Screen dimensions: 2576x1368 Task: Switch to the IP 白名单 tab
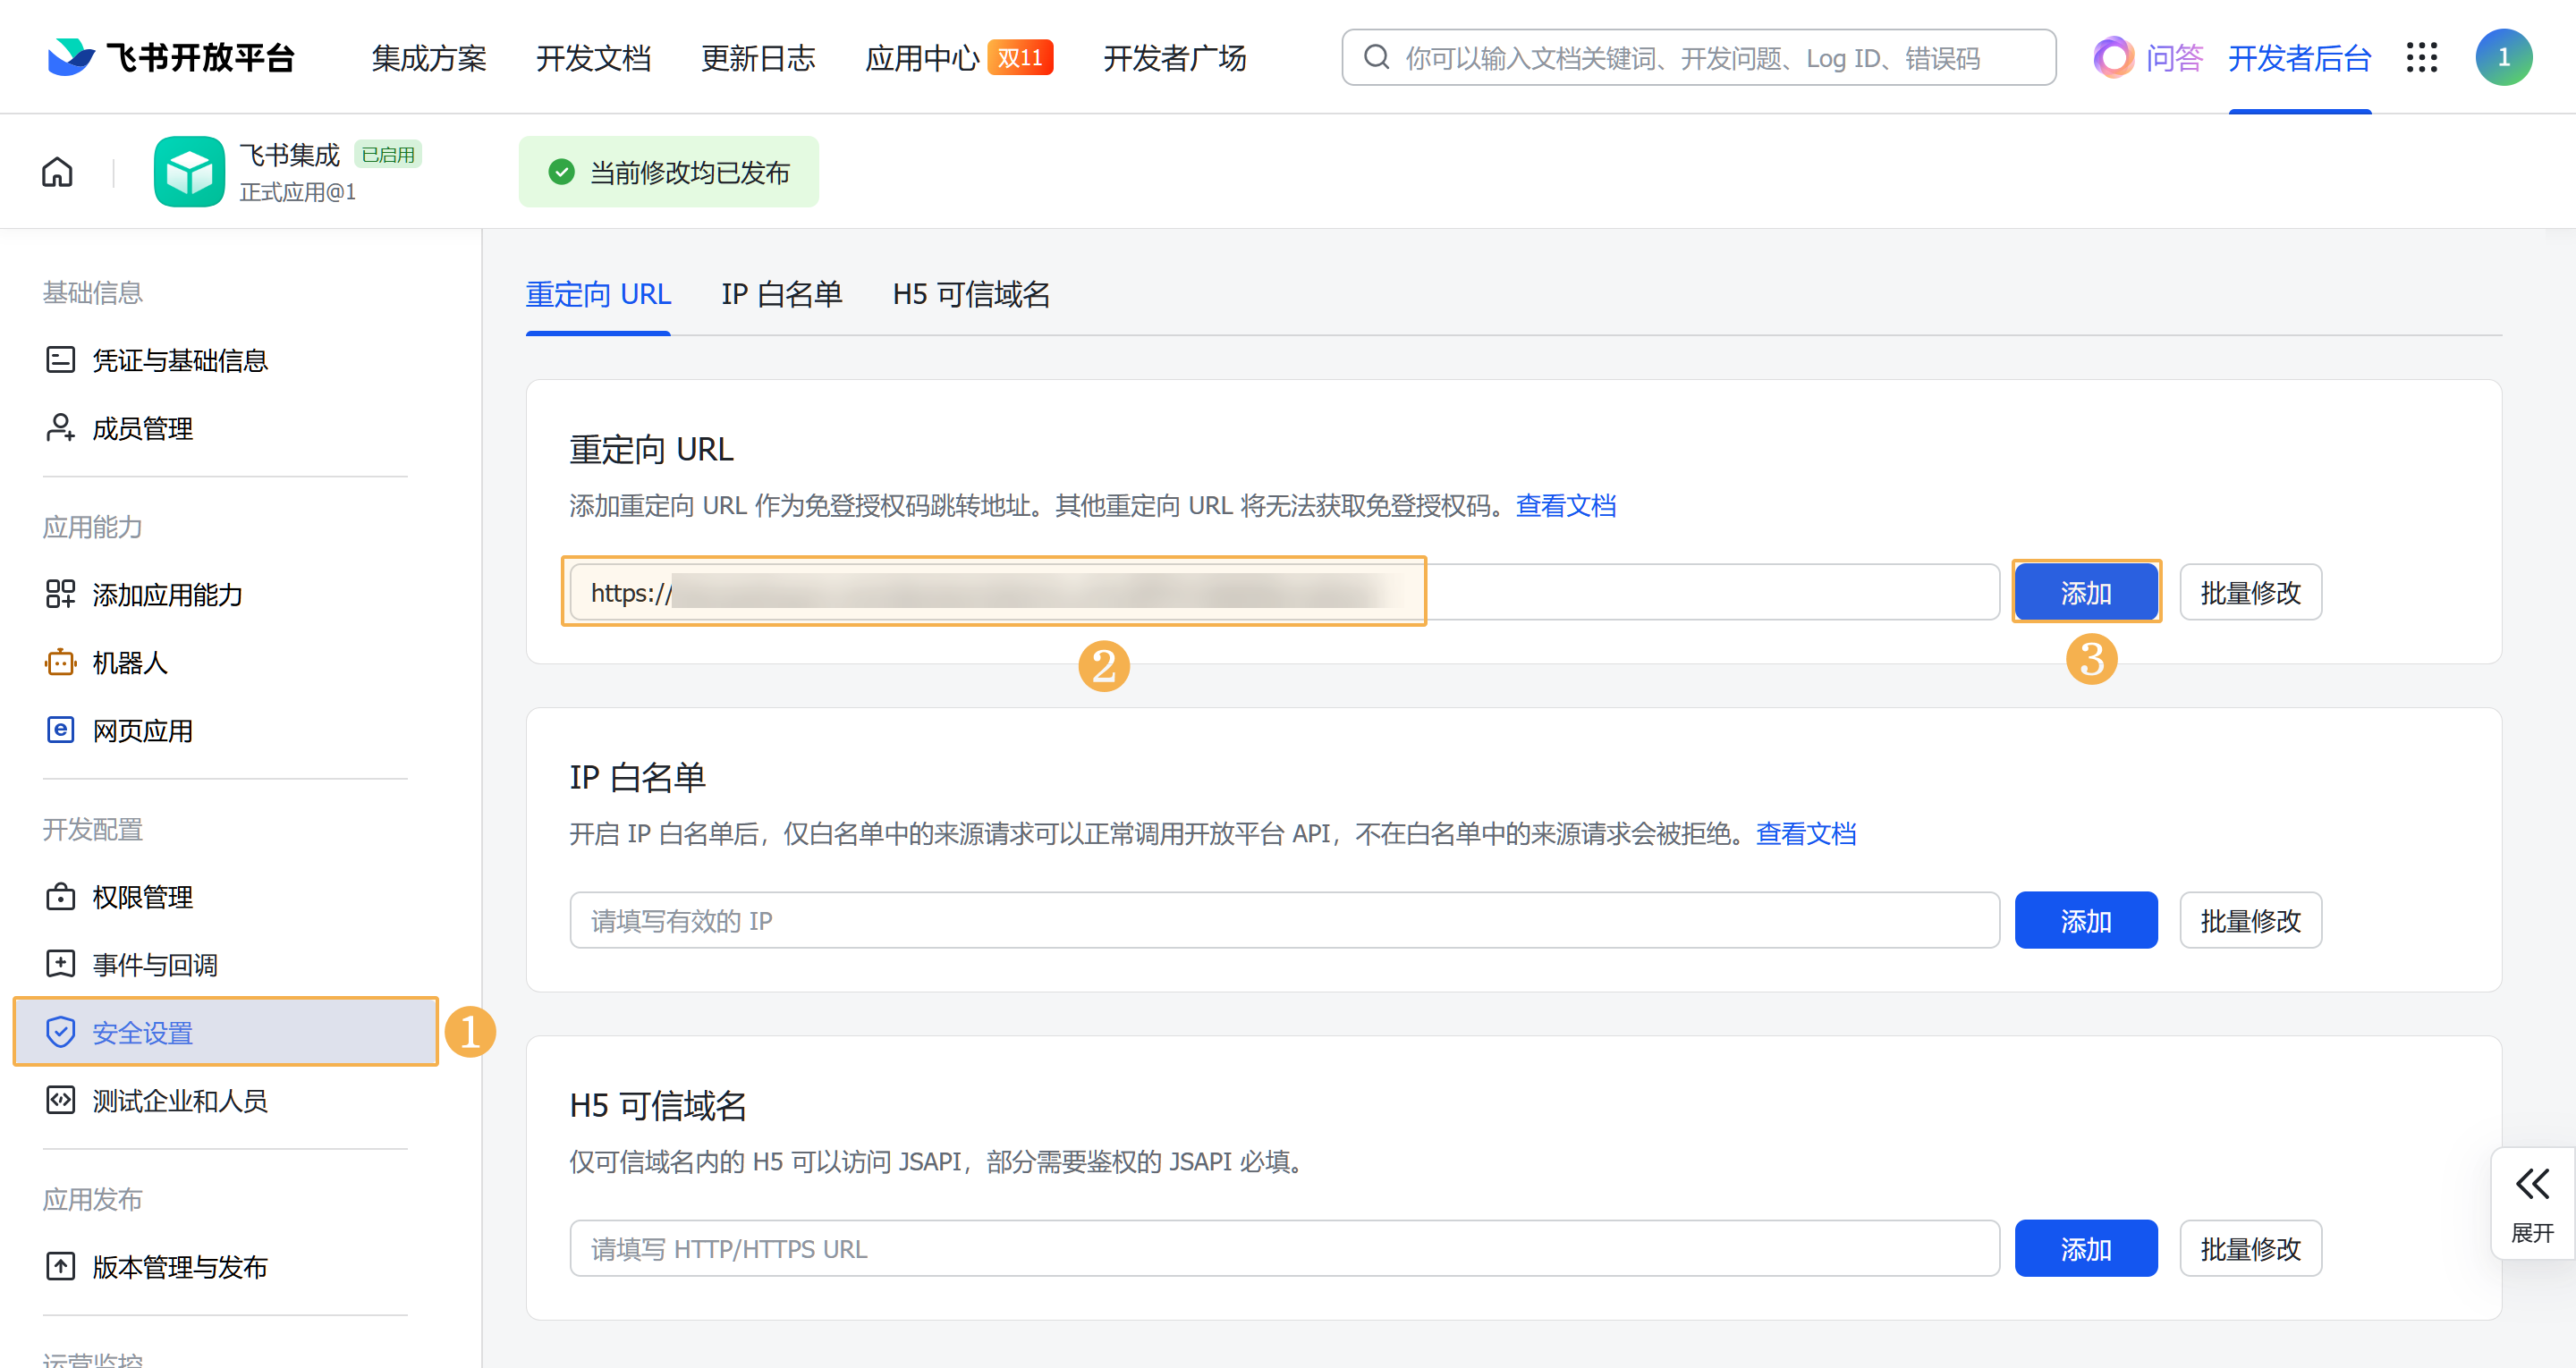point(781,294)
